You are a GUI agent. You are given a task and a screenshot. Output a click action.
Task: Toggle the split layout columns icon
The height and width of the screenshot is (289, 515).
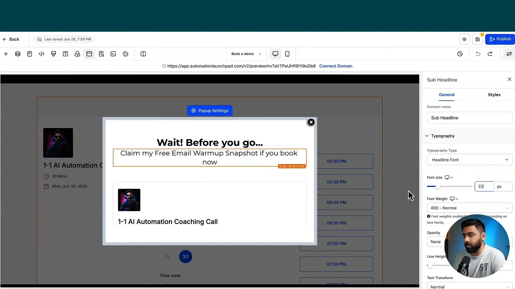143,54
